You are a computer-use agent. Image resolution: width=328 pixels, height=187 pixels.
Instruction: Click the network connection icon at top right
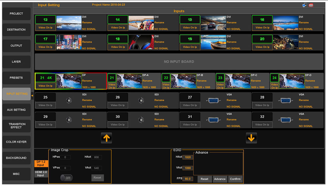point(304,5)
